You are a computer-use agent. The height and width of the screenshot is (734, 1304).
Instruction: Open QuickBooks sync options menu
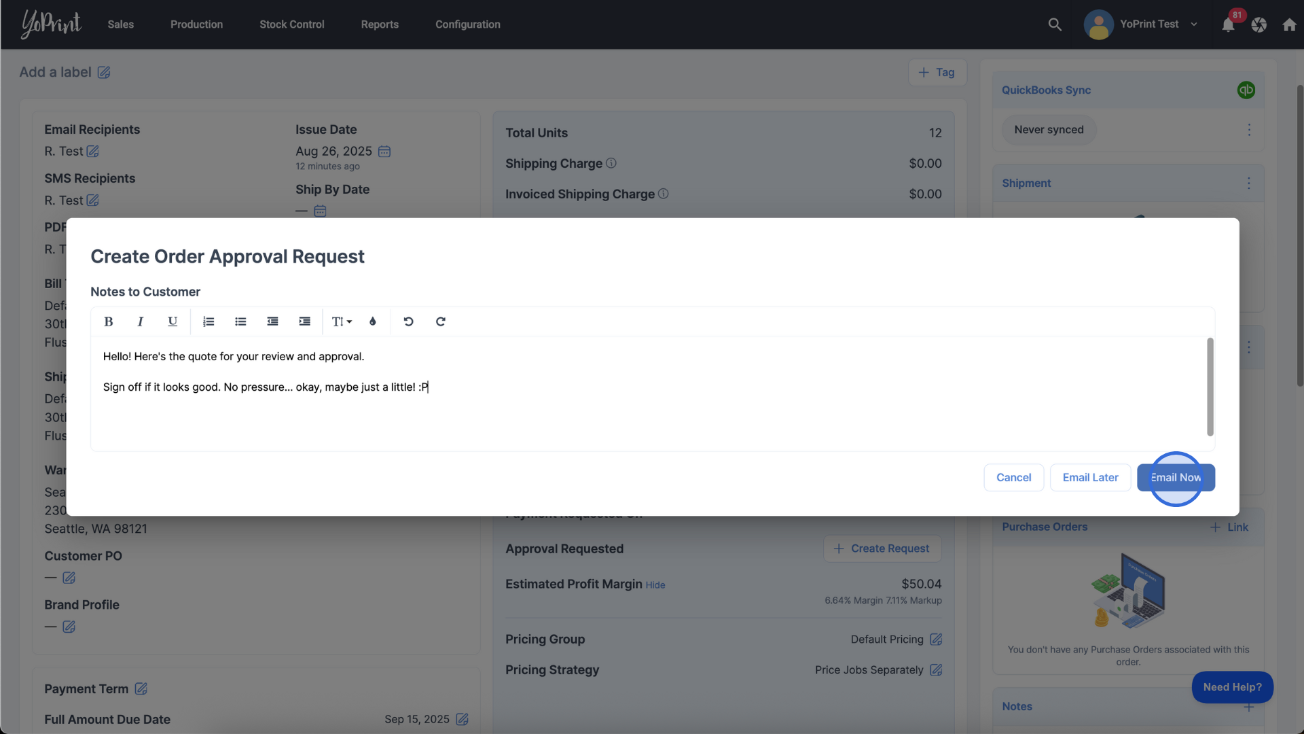pos(1248,130)
